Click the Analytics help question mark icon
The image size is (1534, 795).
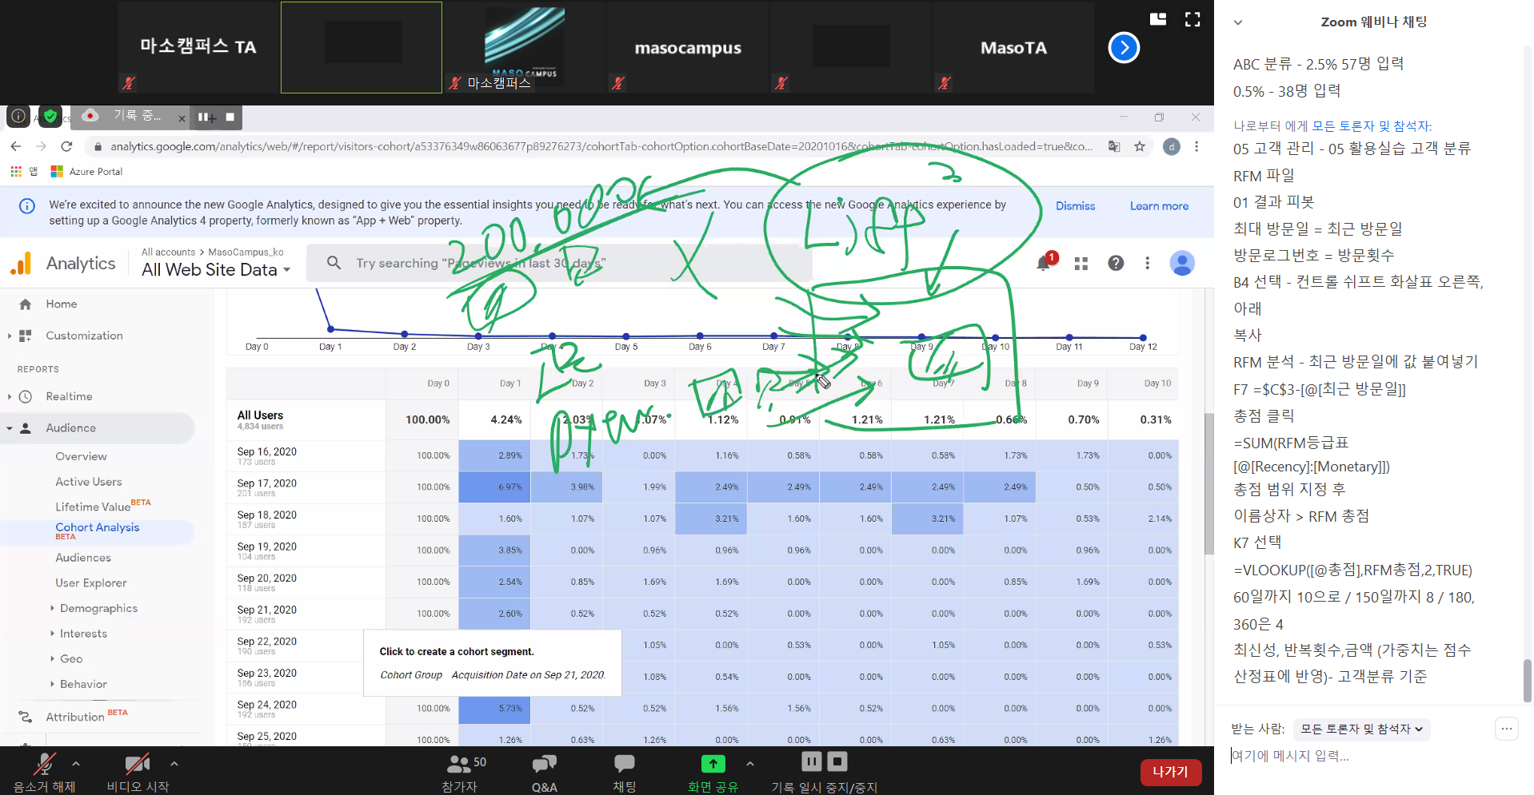(x=1116, y=264)
